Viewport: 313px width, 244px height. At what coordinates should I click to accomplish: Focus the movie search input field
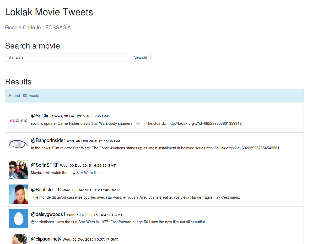pyautogui.click(x=68, y=57)
